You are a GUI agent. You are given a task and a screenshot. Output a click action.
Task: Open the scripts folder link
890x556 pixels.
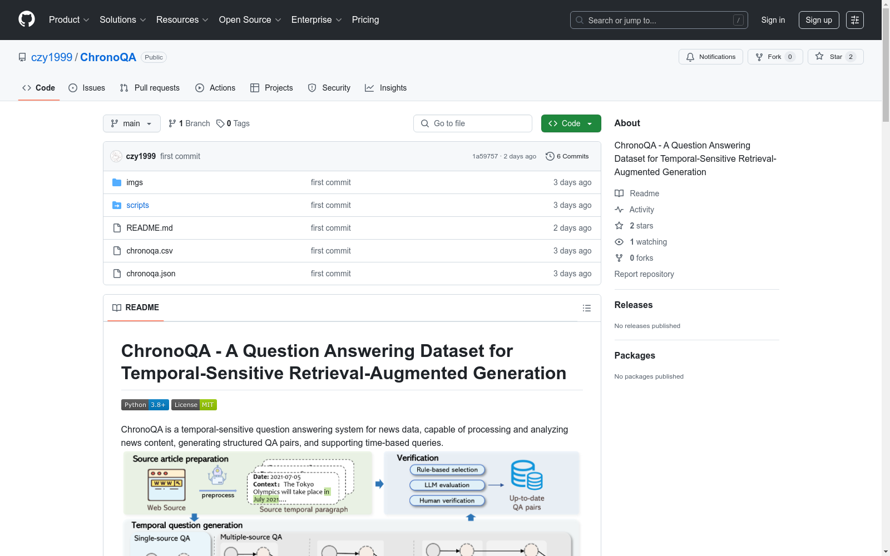[137, 205]
